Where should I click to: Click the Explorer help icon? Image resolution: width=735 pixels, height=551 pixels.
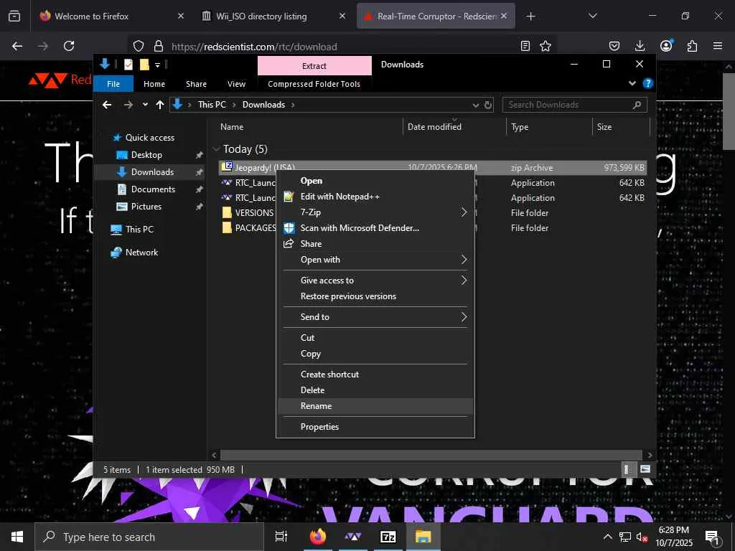click(648, 83)
